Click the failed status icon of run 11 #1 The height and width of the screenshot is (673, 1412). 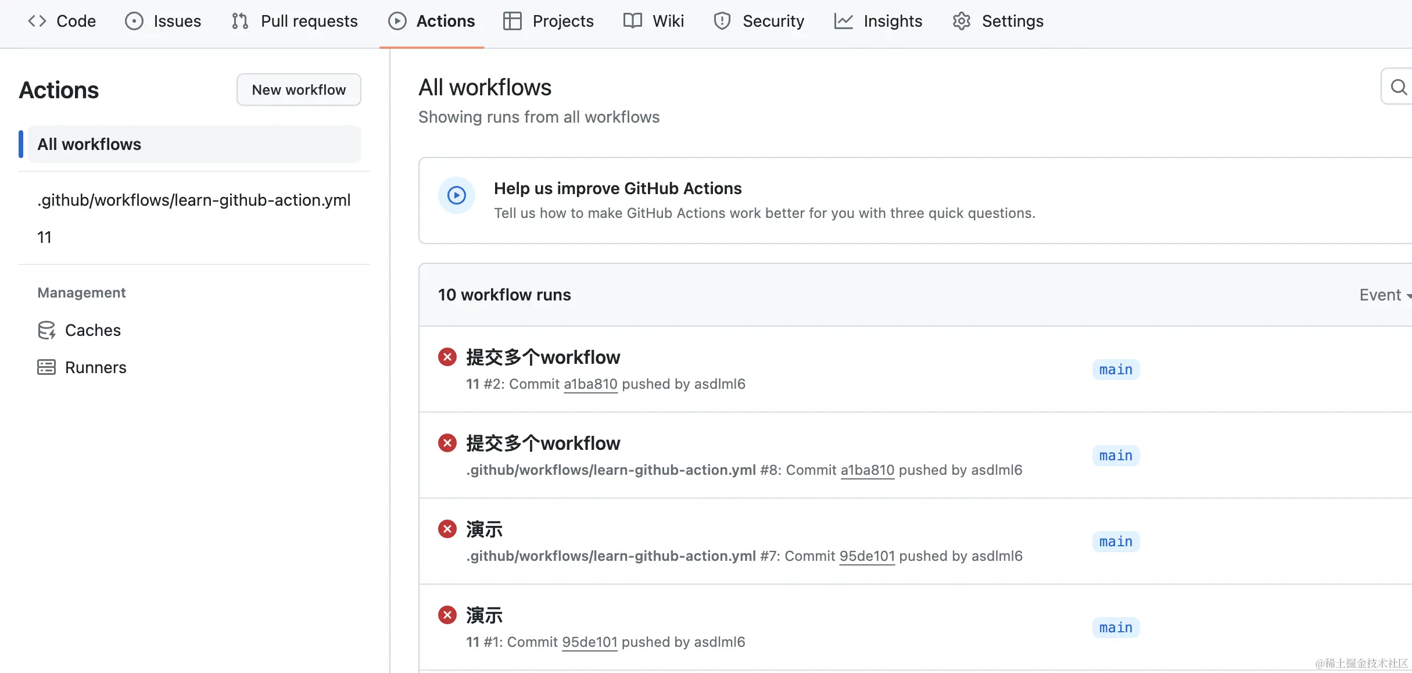447,615
